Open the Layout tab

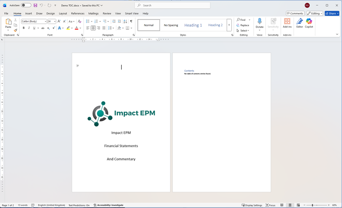click(63, 13)
